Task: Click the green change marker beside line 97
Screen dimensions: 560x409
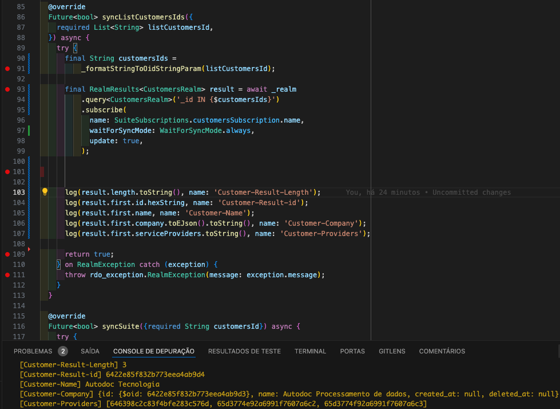Action: [x=29, y=131]
